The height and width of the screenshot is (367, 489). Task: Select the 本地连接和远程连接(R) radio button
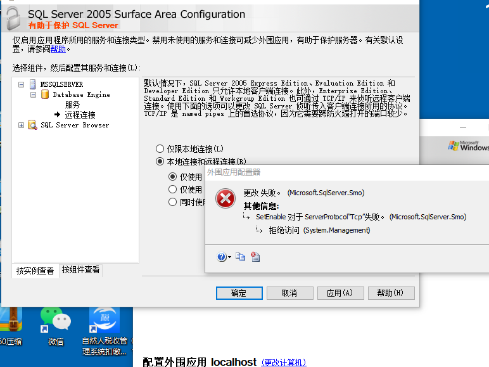point(160,162)
